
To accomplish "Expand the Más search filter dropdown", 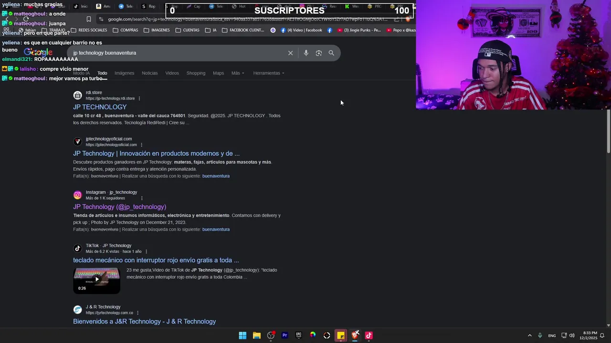I will pyautogui.click(x=238, y=73).
